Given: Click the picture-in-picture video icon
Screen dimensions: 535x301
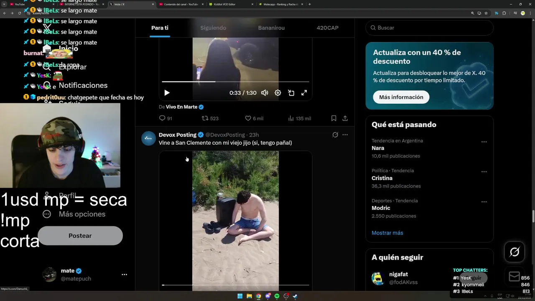Looking at the screenshot, I should tap(291, 93).
